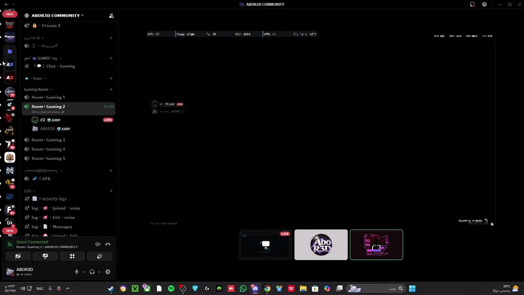
Task: Open WhatsApp from the taskbar
Action: coord(243,288)
